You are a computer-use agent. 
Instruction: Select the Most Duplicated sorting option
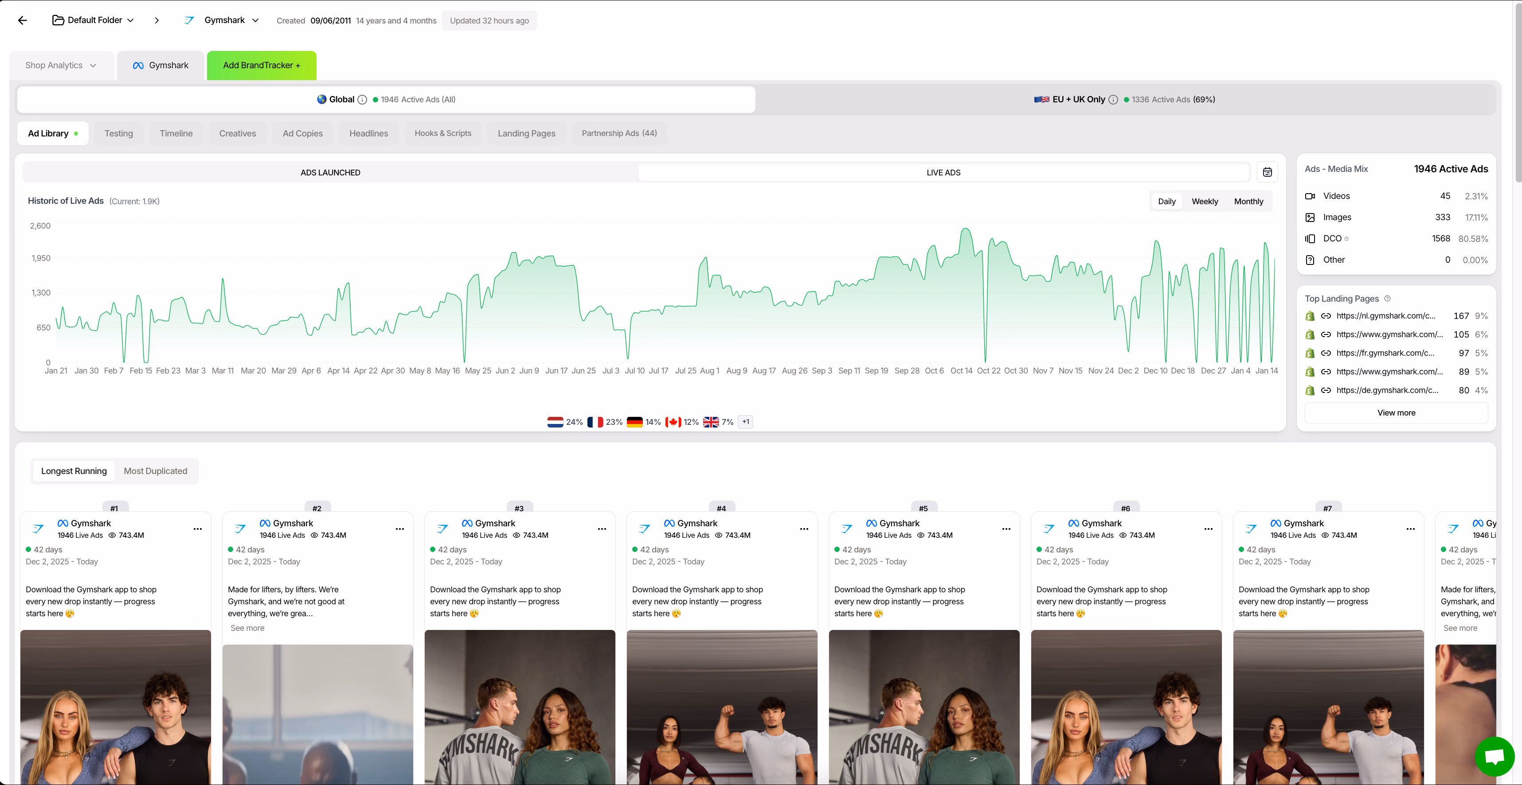click(155, 471)
